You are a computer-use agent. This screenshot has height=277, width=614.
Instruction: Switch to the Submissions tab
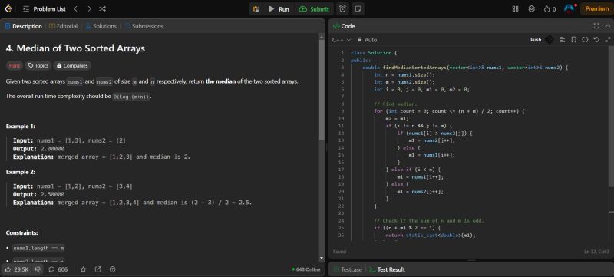click(144, 26)
